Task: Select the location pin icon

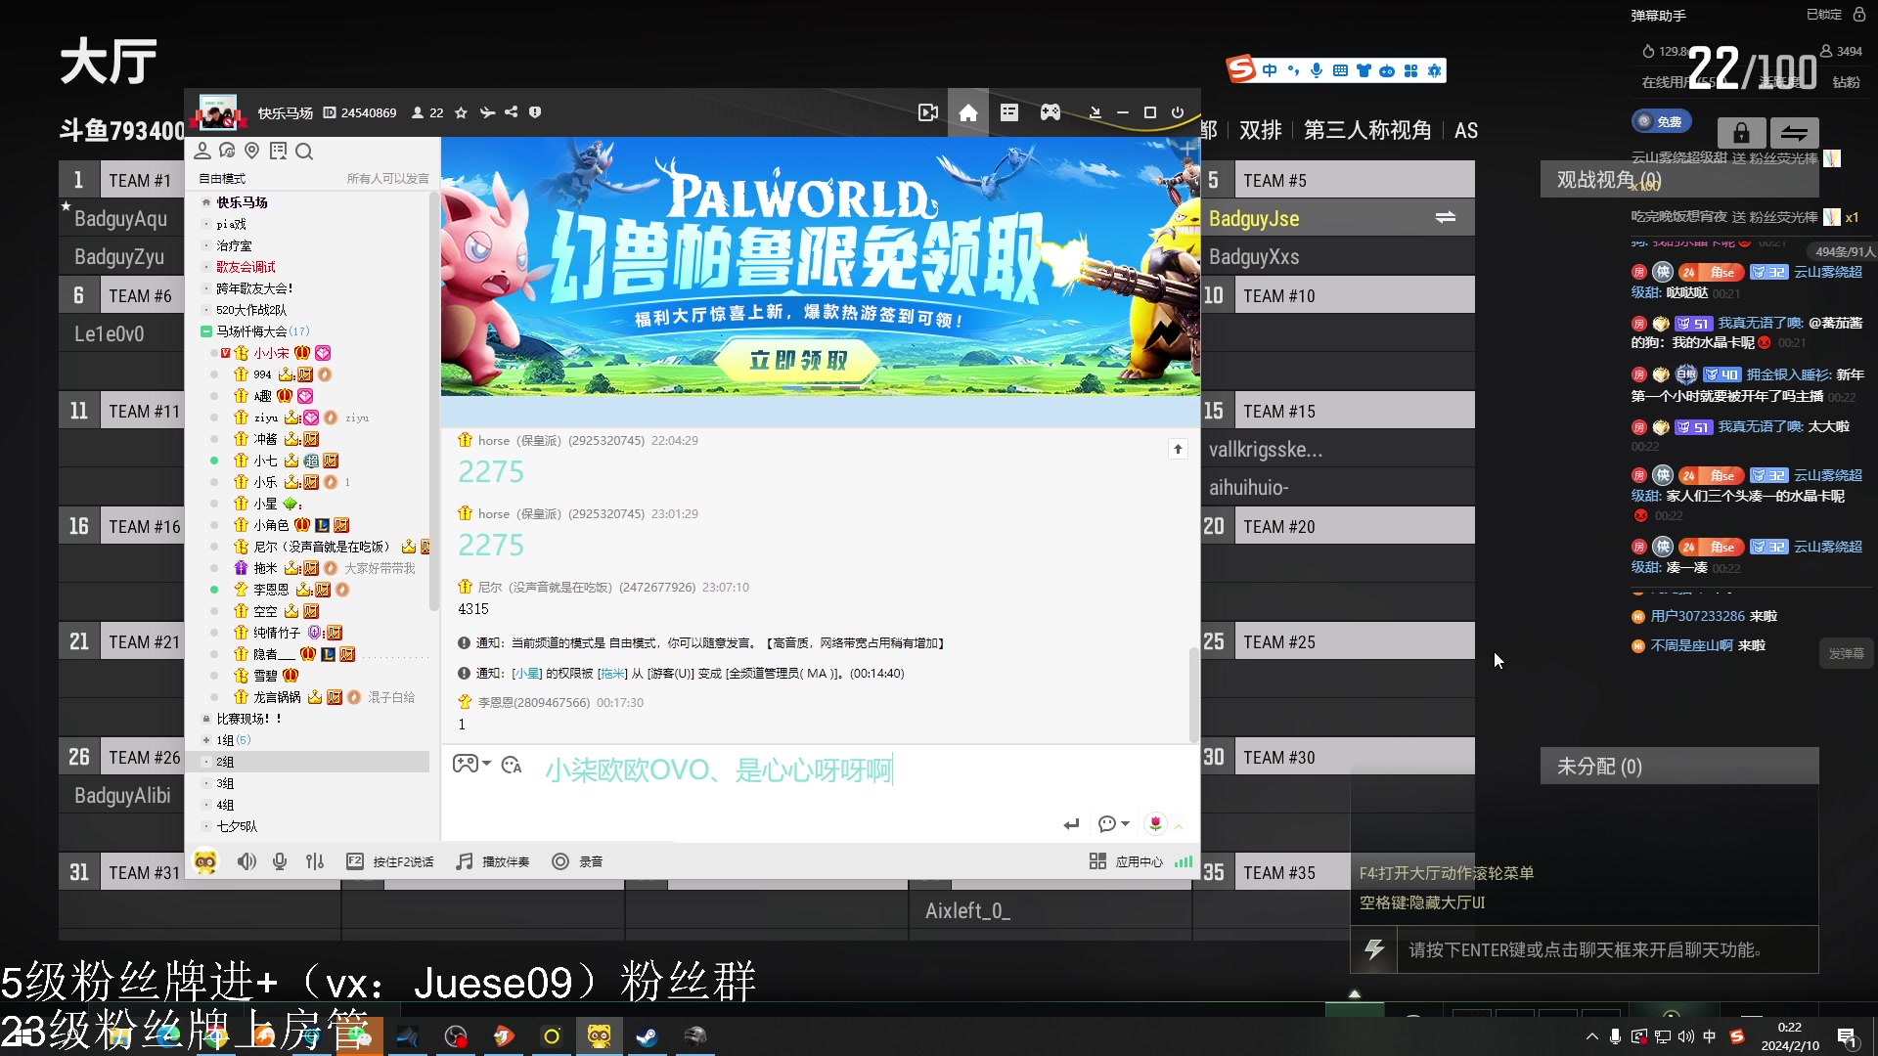Action: click(x=252, y=151)
